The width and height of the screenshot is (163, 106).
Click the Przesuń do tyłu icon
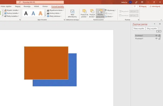click(x=92, y=11)
